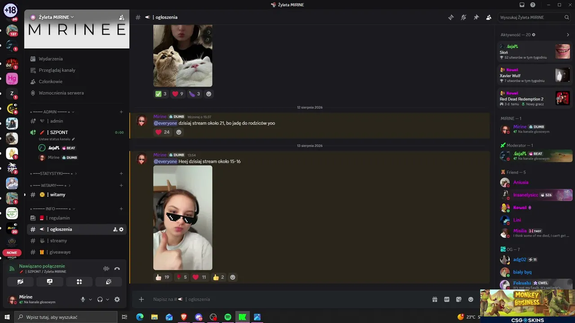Screen dimensions: 575x323
Task: Click Ustaw status kanału link
Action: tap(57, 139)
